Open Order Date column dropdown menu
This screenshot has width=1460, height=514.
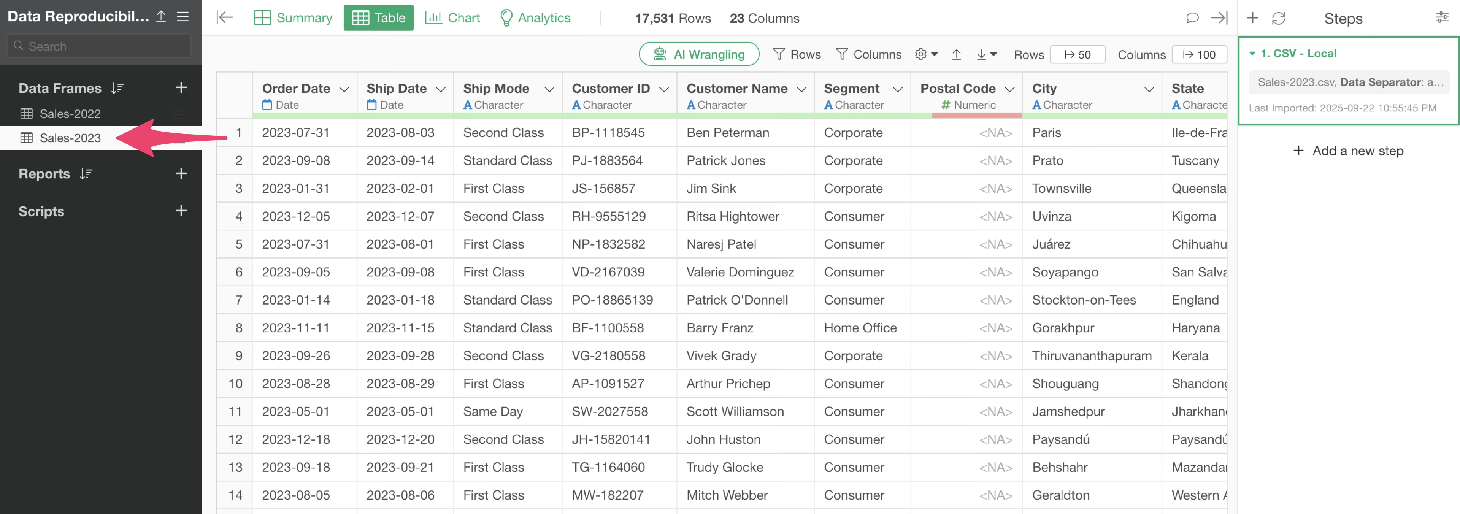(x=344, y=90)
